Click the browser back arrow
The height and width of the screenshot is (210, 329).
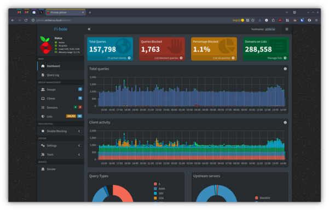click(13, 20)
